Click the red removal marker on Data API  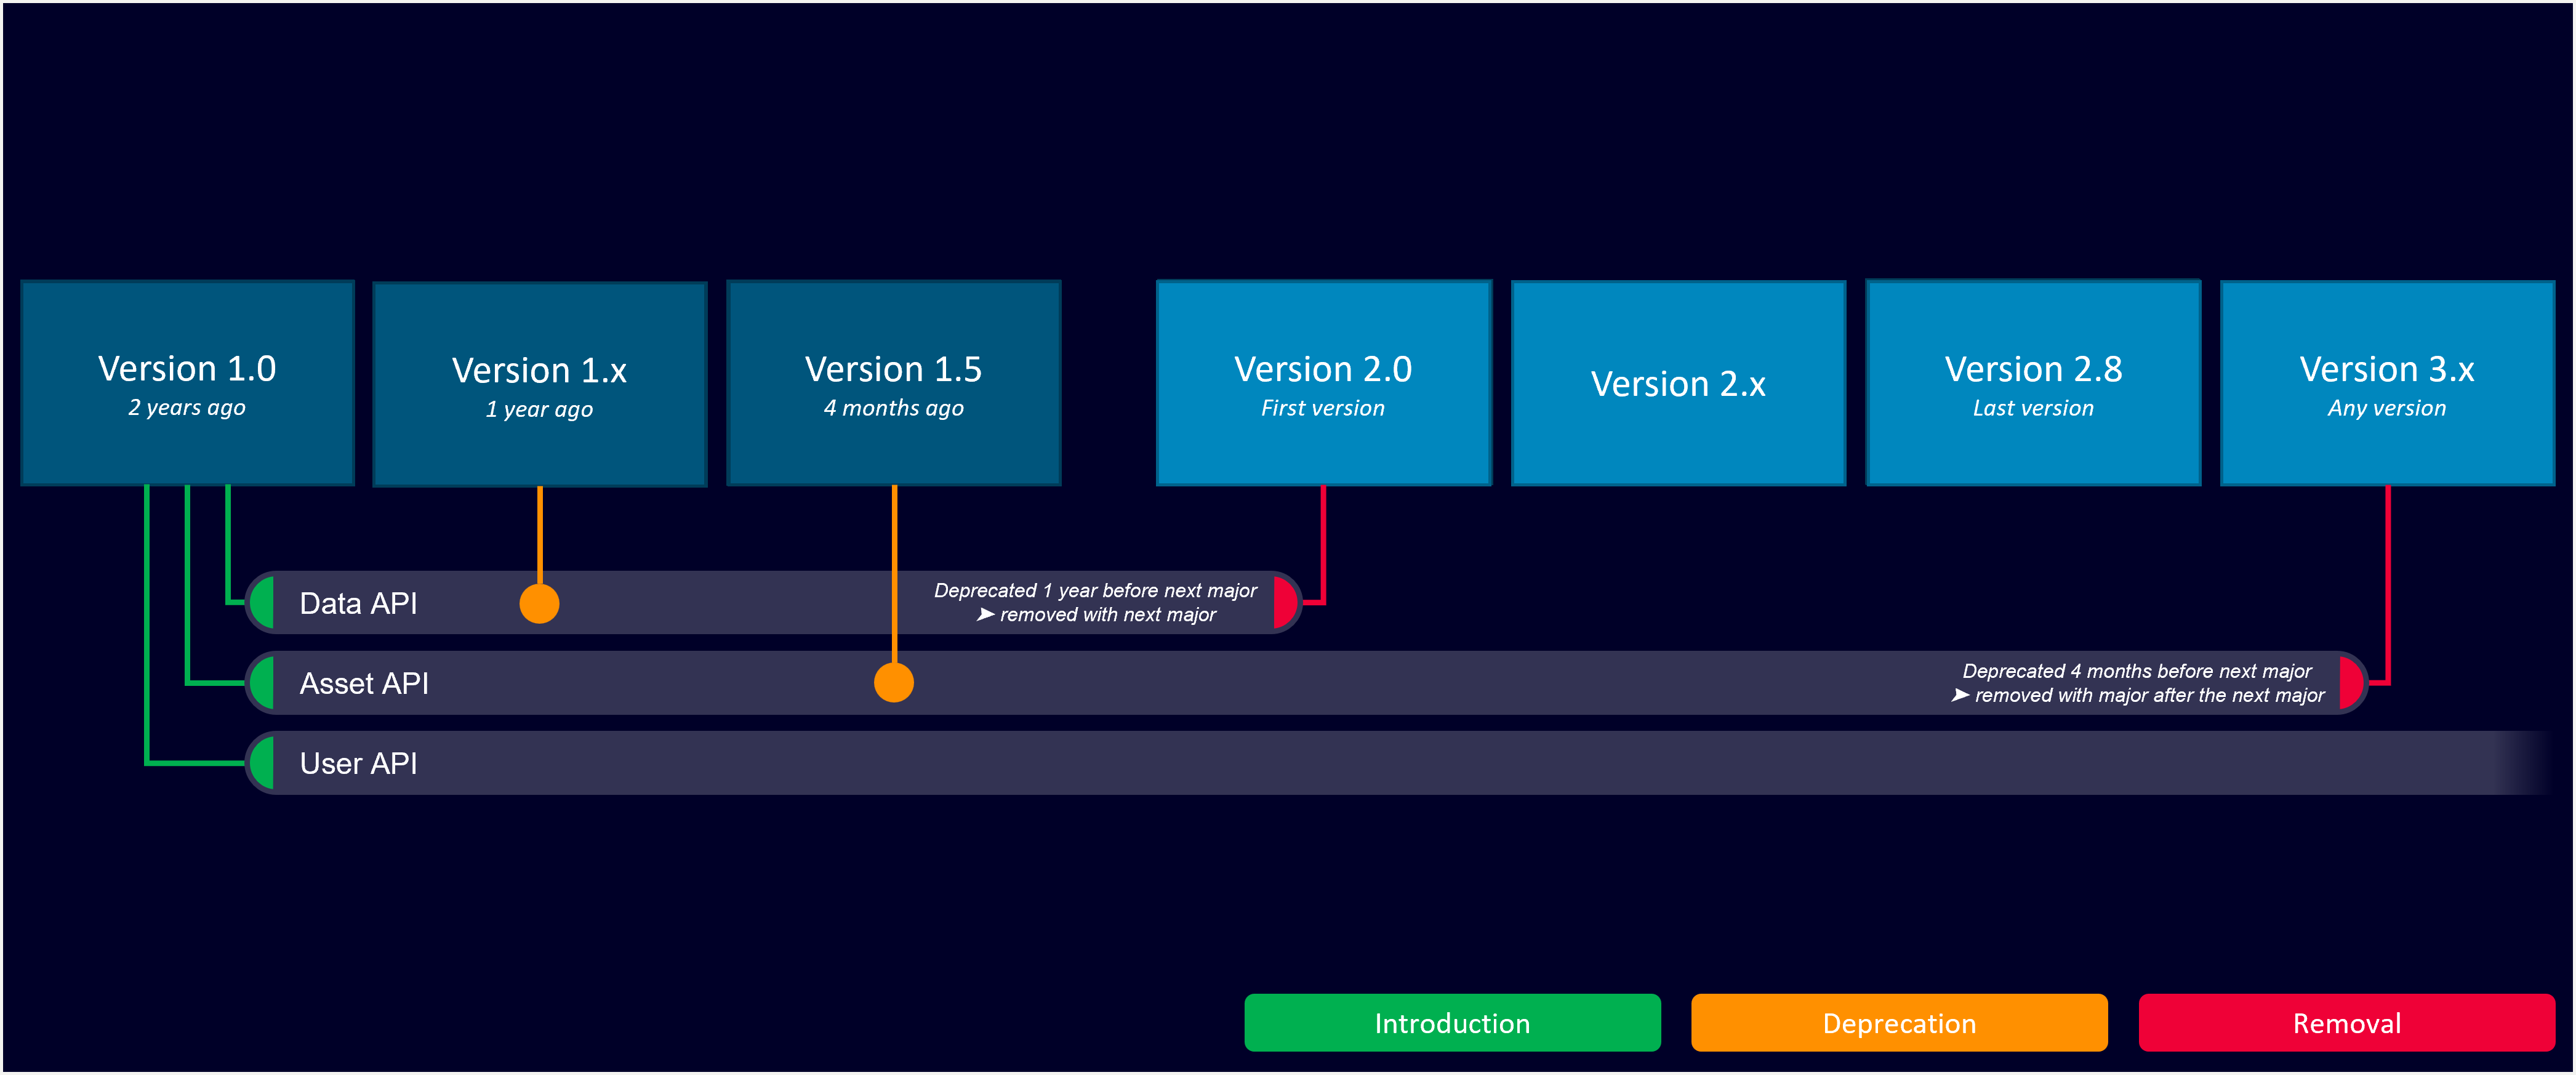pyautogui.click(x=1285, y=603)
